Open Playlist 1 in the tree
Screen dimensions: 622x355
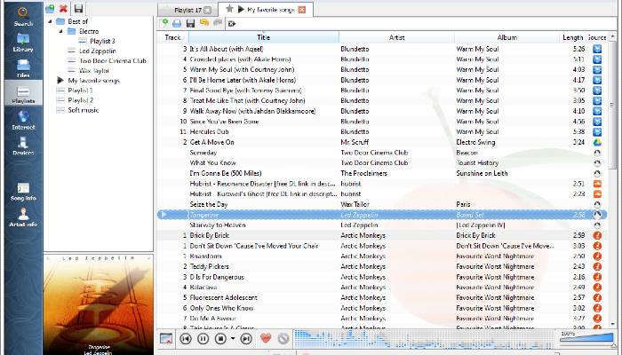point(80,91)
